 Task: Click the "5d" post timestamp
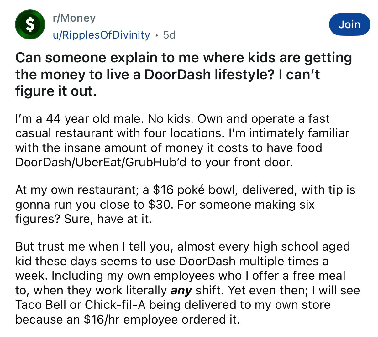[169, 34]
